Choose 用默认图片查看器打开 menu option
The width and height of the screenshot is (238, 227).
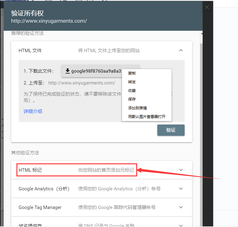[x=146, y=117]
